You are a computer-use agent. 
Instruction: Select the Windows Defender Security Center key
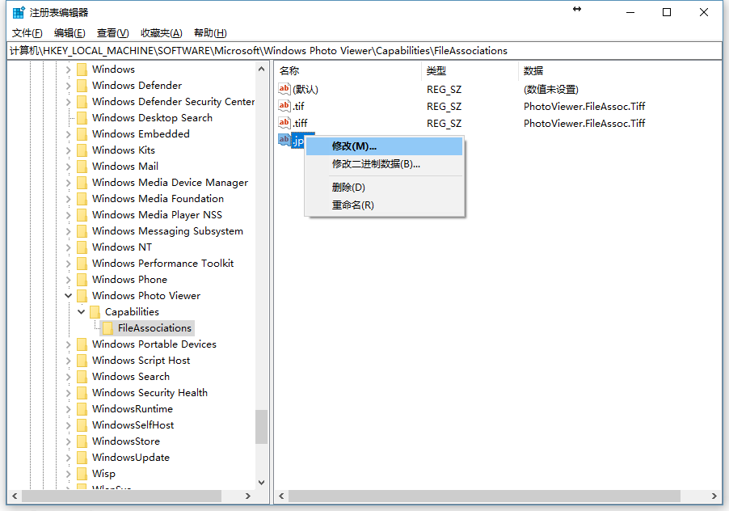pos(173,102)
